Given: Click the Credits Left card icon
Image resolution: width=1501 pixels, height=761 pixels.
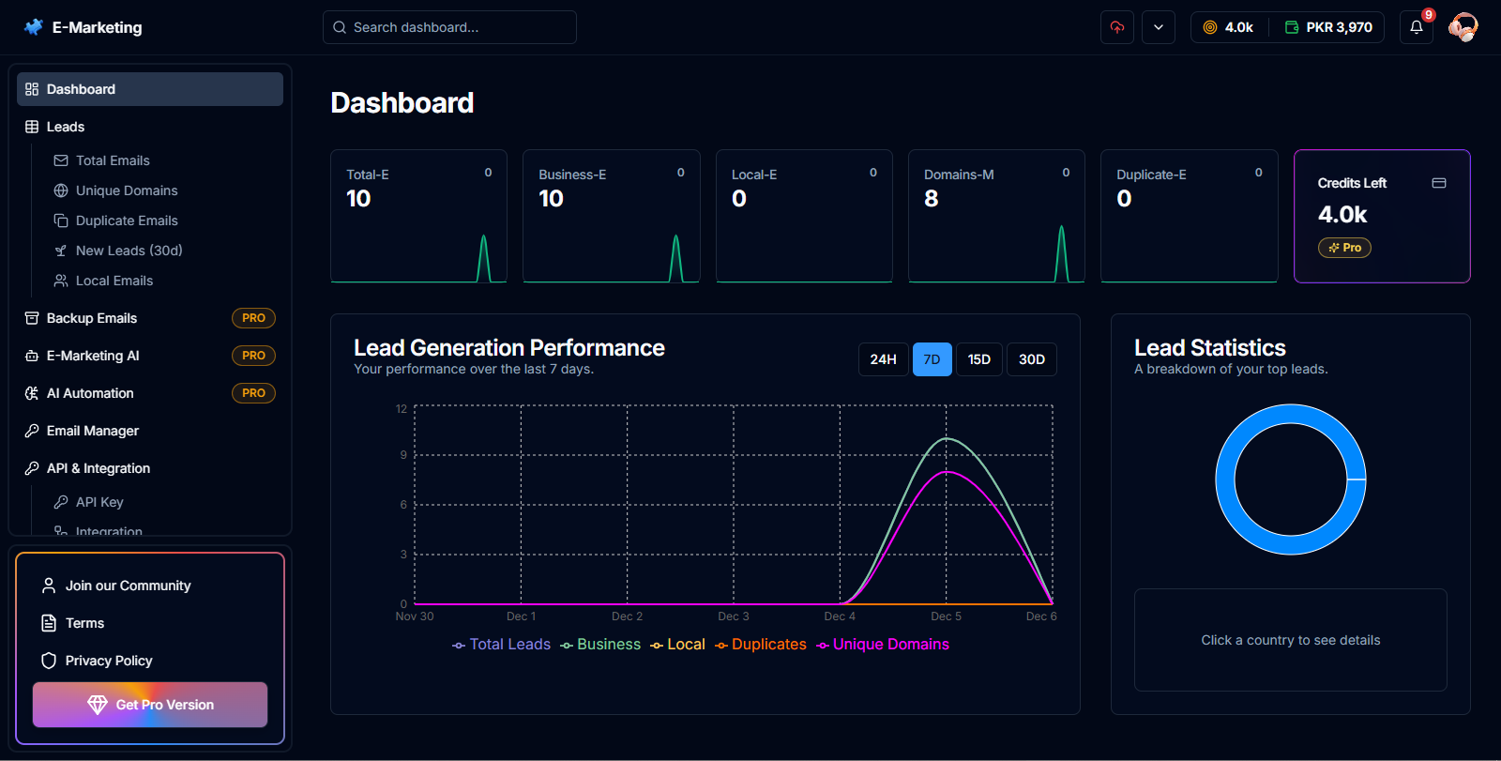Looking at the screenshot, I should pos(1439,183).
